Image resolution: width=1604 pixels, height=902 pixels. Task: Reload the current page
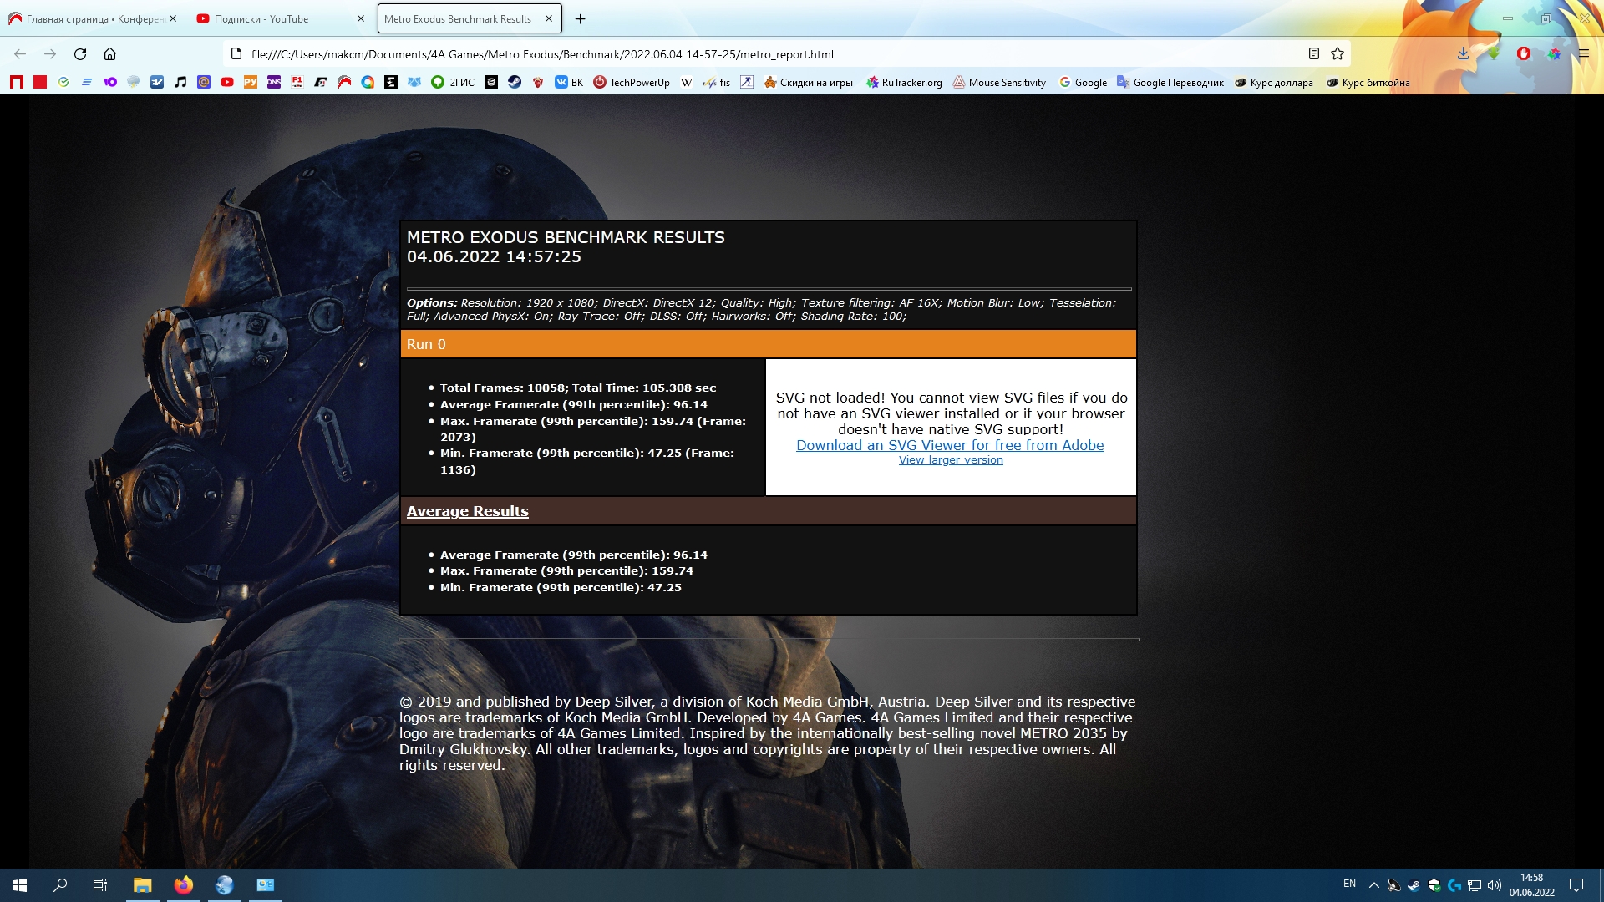tap(80, 54)
